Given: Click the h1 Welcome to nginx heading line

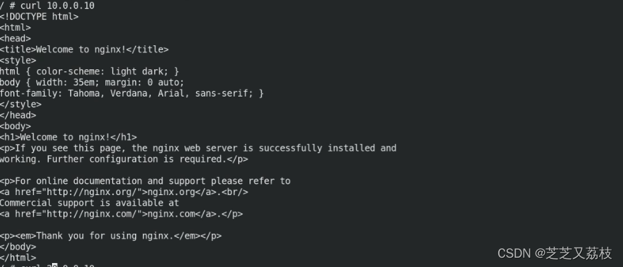Looking at the screenshot, I should pyautogui.click(x=68, y=137).
